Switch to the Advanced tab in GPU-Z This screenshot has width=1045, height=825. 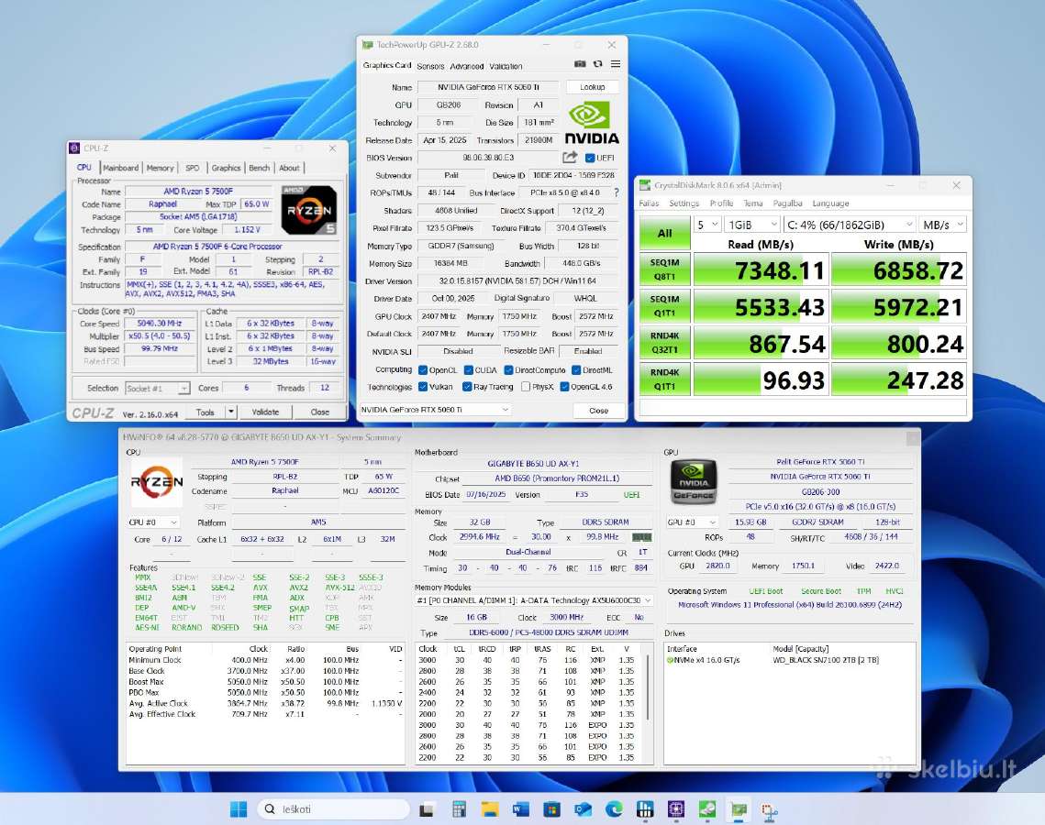coord(466,66)
